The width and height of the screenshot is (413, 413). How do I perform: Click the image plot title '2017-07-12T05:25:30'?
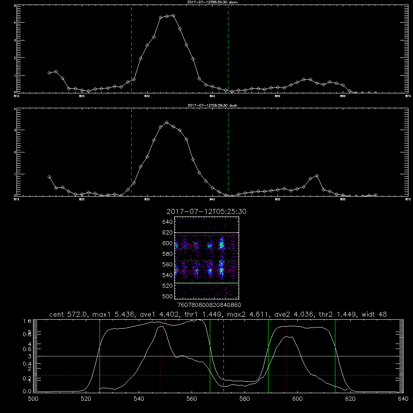(x=206, y=211)
